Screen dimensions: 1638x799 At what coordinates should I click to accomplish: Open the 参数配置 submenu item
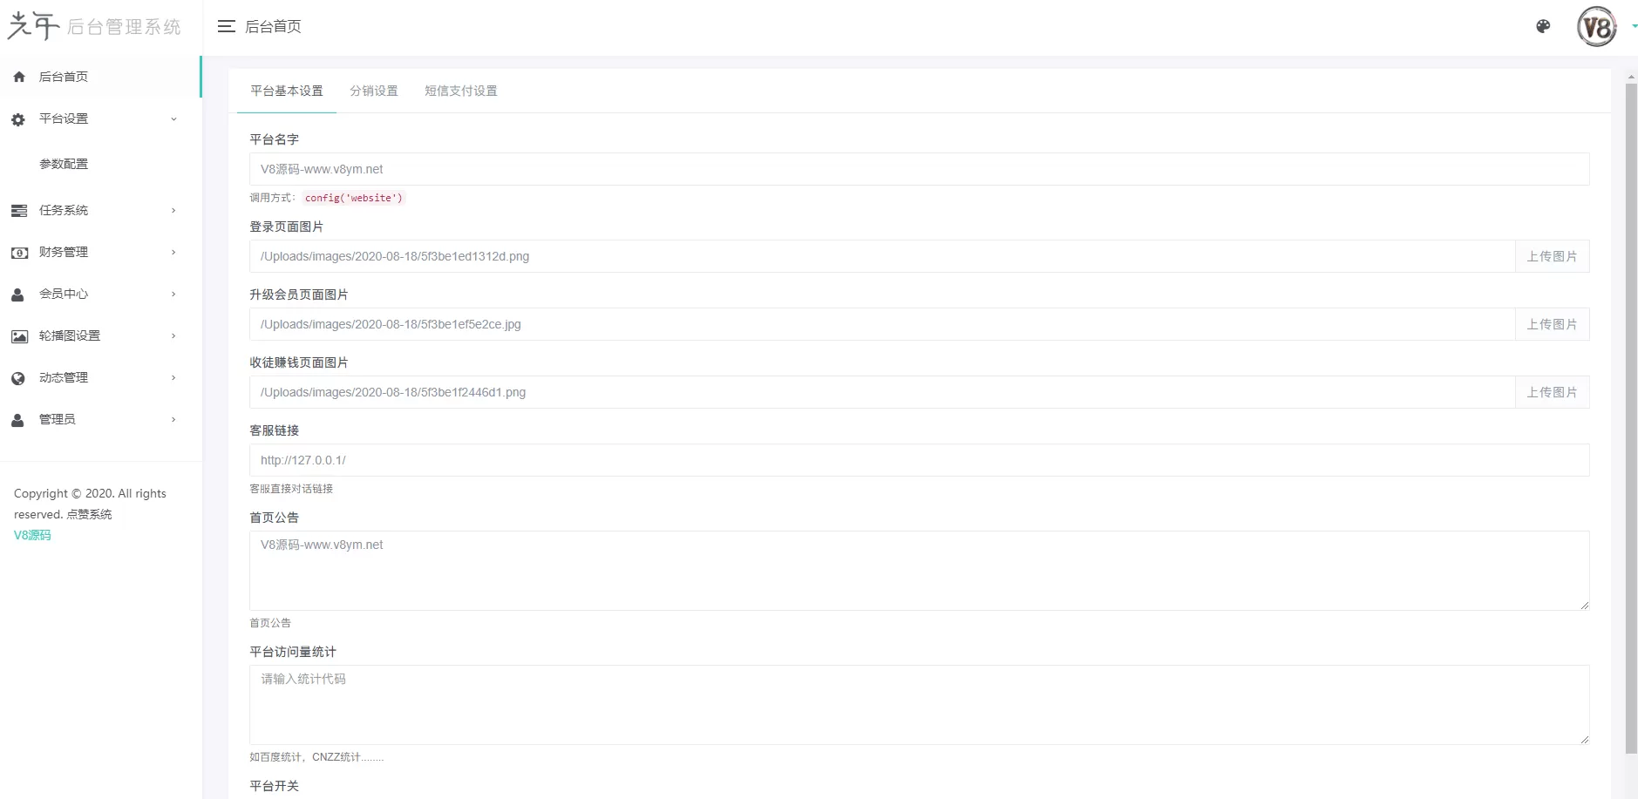pos(64,165)
